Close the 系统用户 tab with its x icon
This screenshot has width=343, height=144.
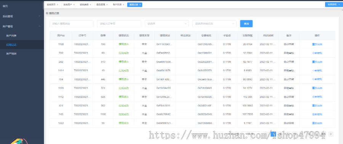tap(74, 5)
